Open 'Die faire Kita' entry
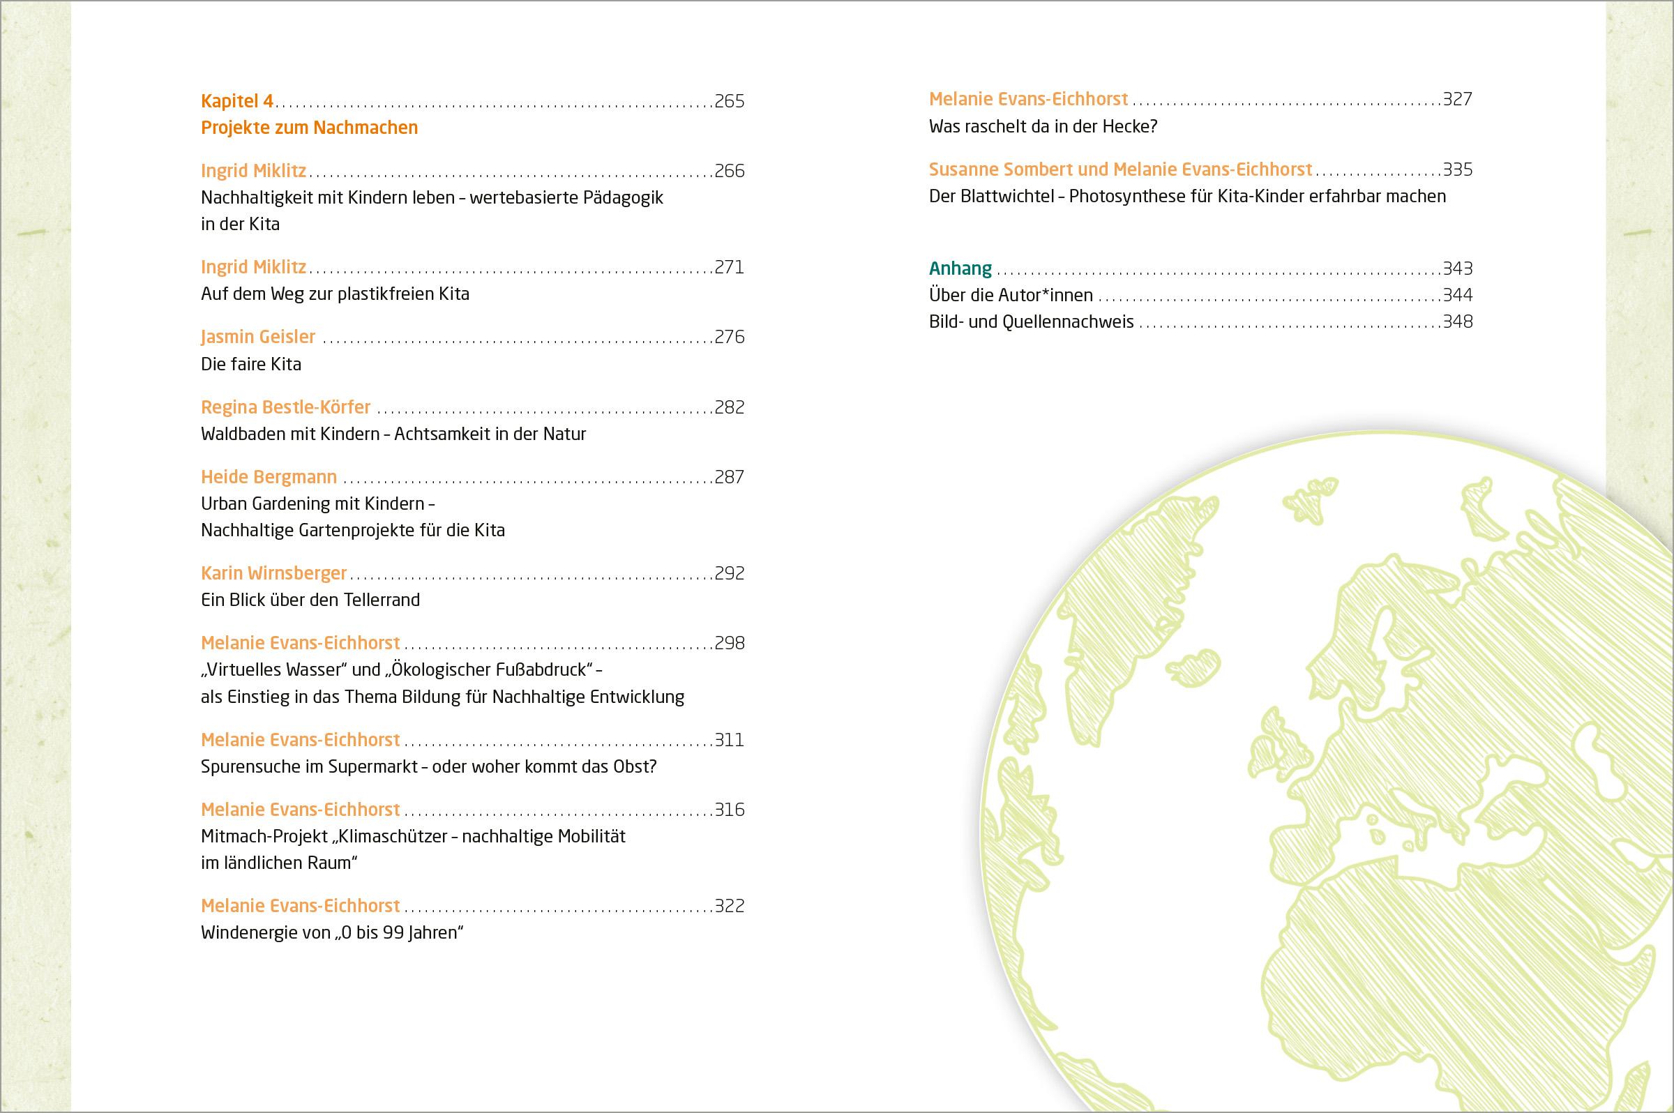1674x1113 pixels. (x=251, y=364)
